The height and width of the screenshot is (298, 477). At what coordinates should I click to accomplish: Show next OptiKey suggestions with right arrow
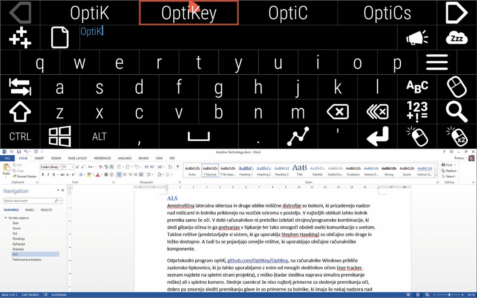coord(457,13)
